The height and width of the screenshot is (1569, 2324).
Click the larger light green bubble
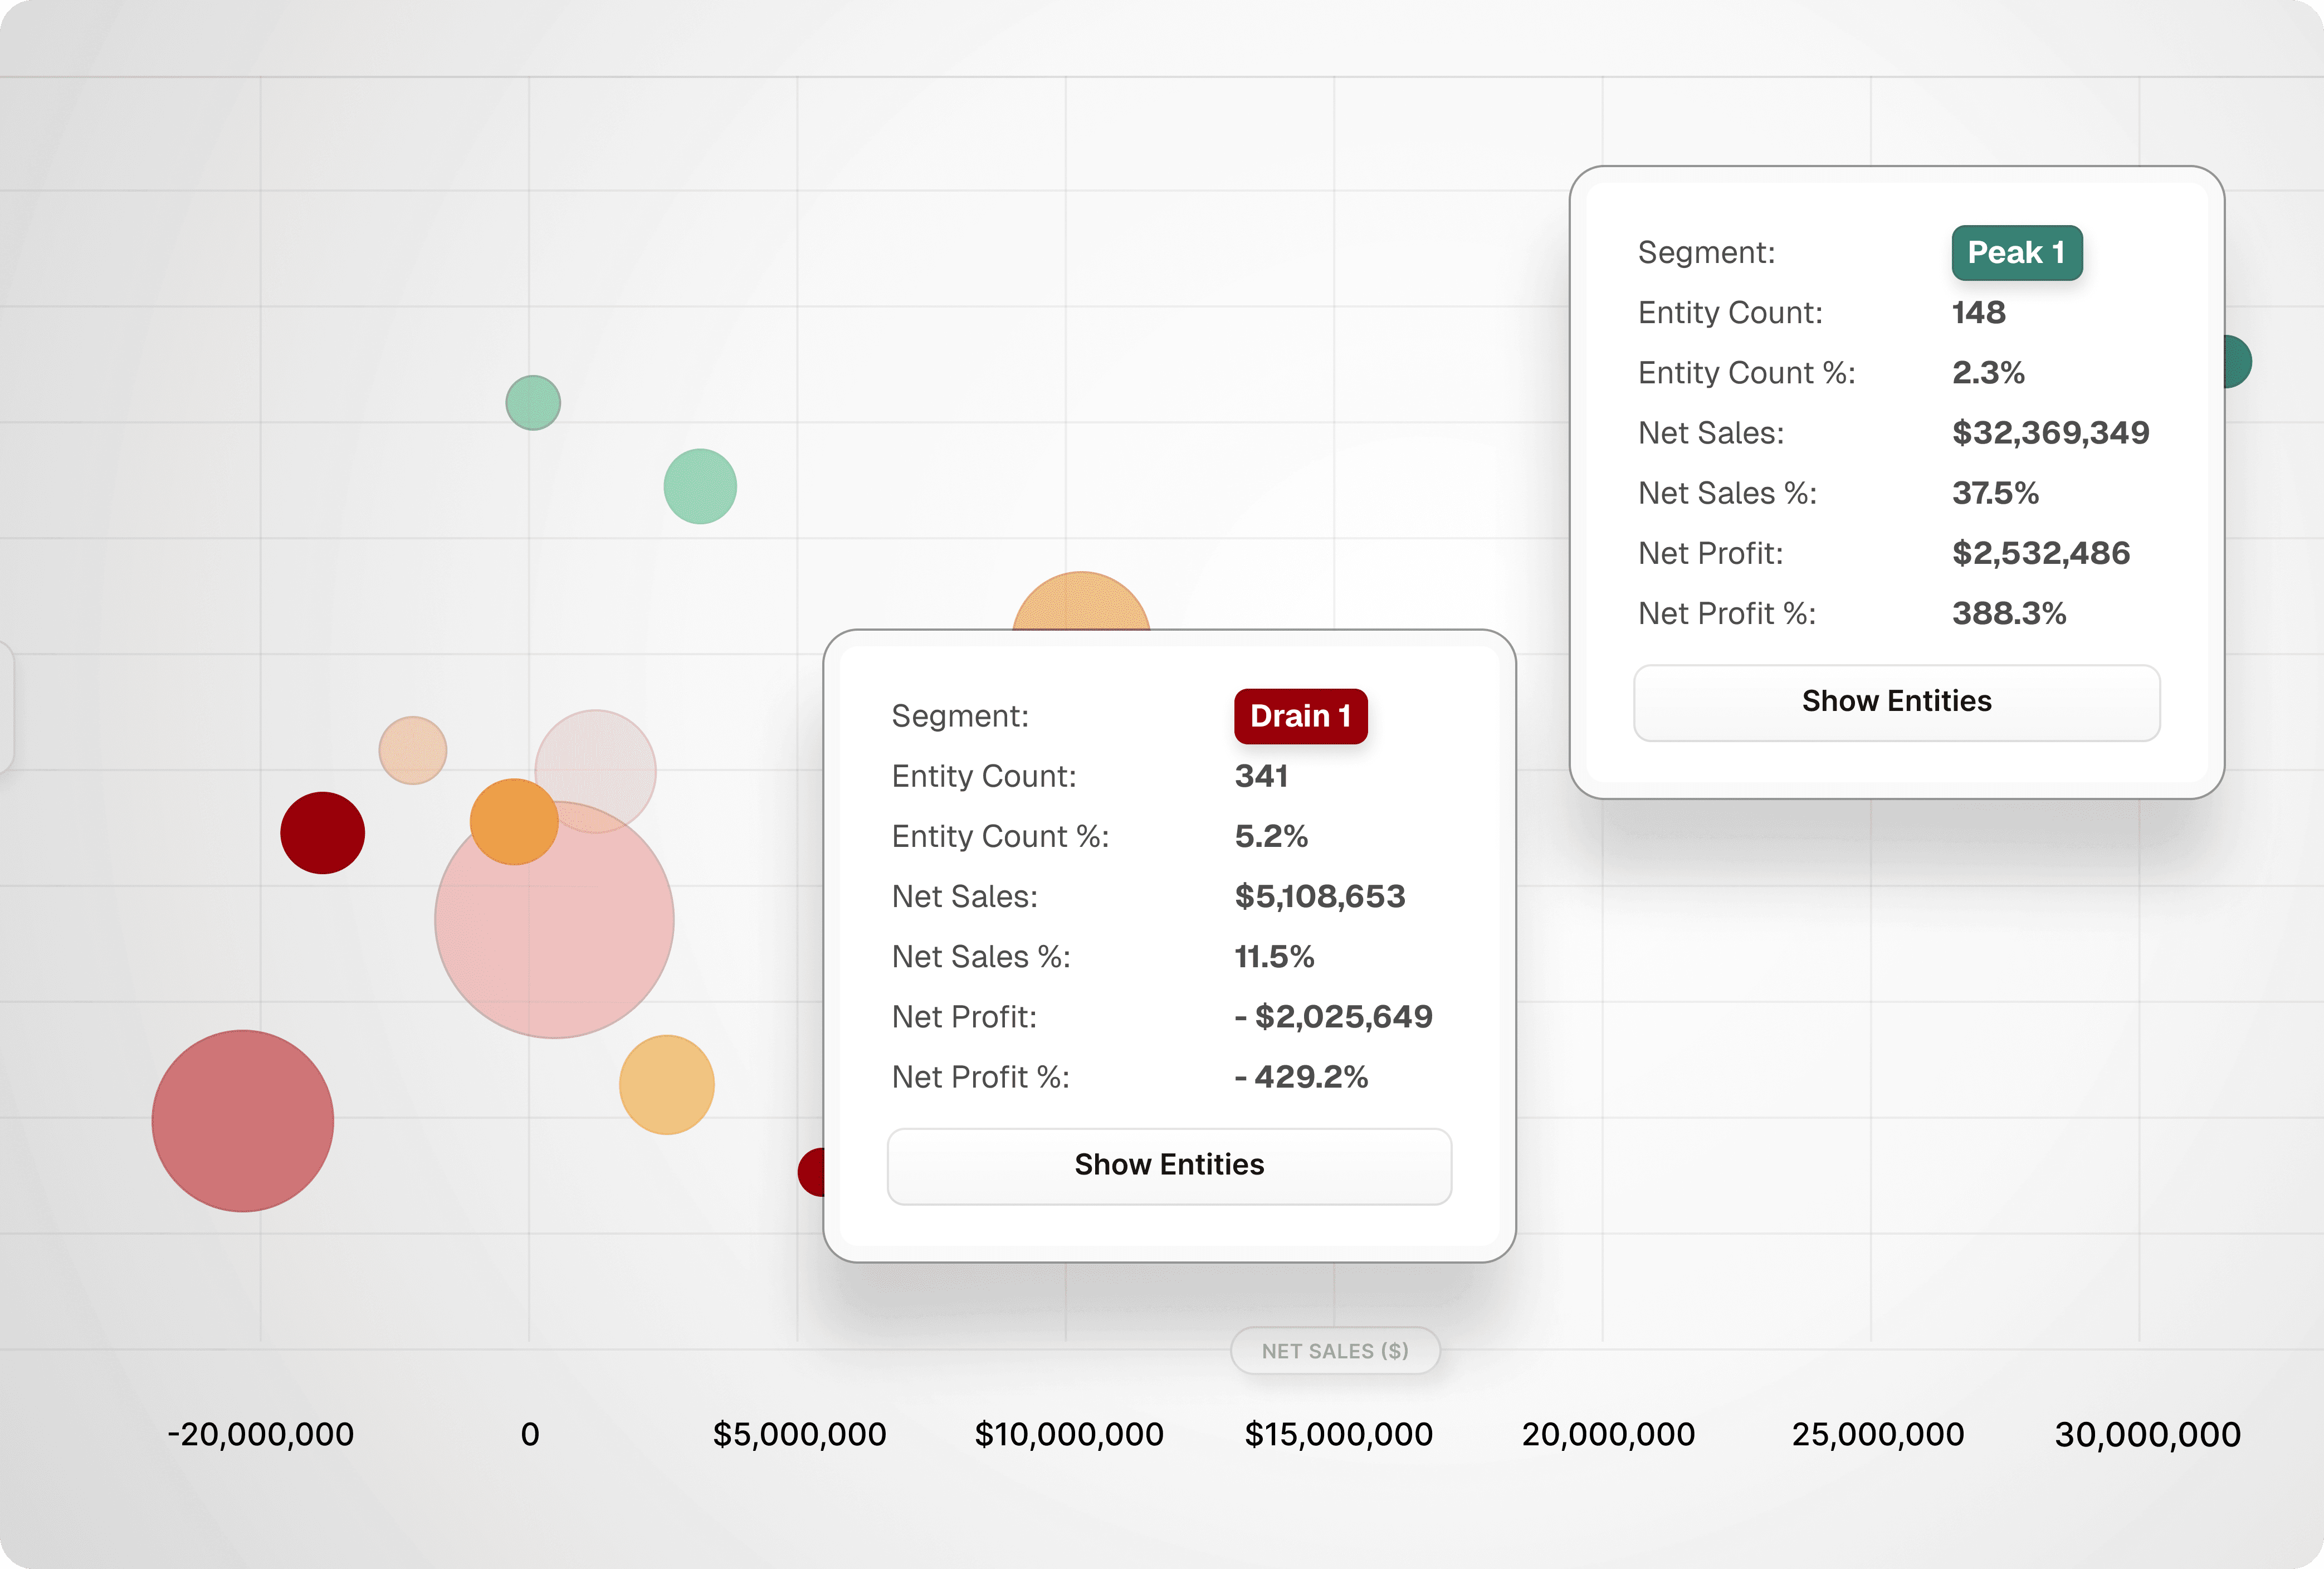tap(700, 486)
